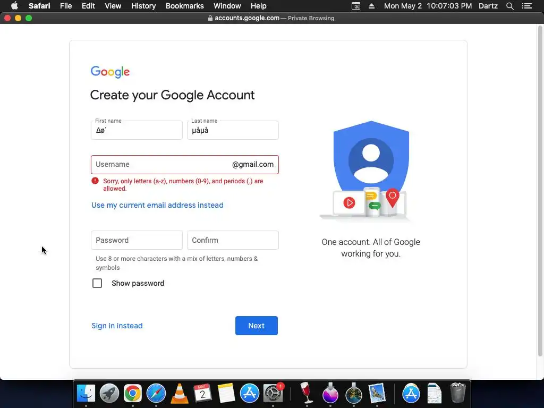The image size is (544, 408).
Task: Open Calendar icon showing May 2
Action: pos(202,394)
